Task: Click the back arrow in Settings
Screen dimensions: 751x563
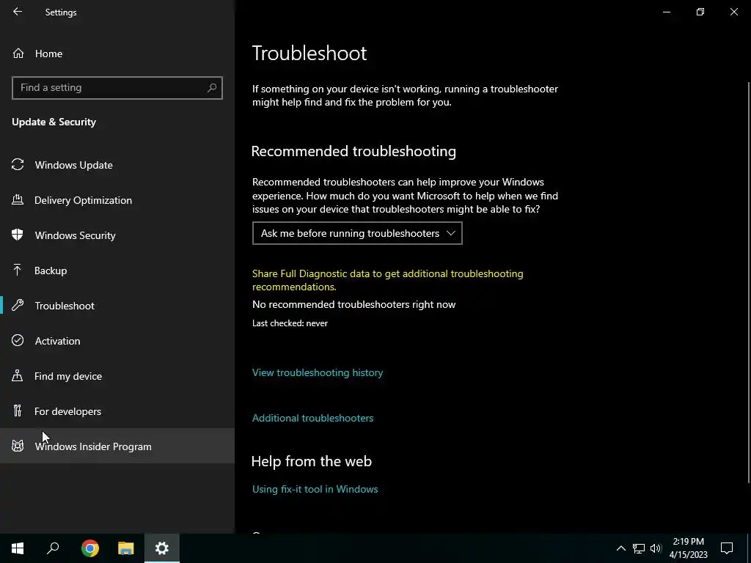Action: click(18, 12)
